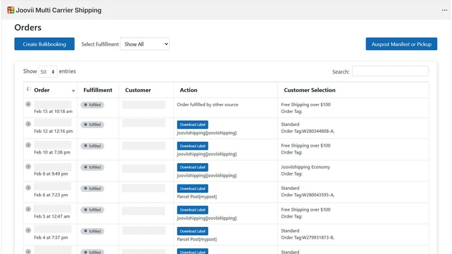Click fulfilled badge on Feb 4 row

click(x=92, y=231)
